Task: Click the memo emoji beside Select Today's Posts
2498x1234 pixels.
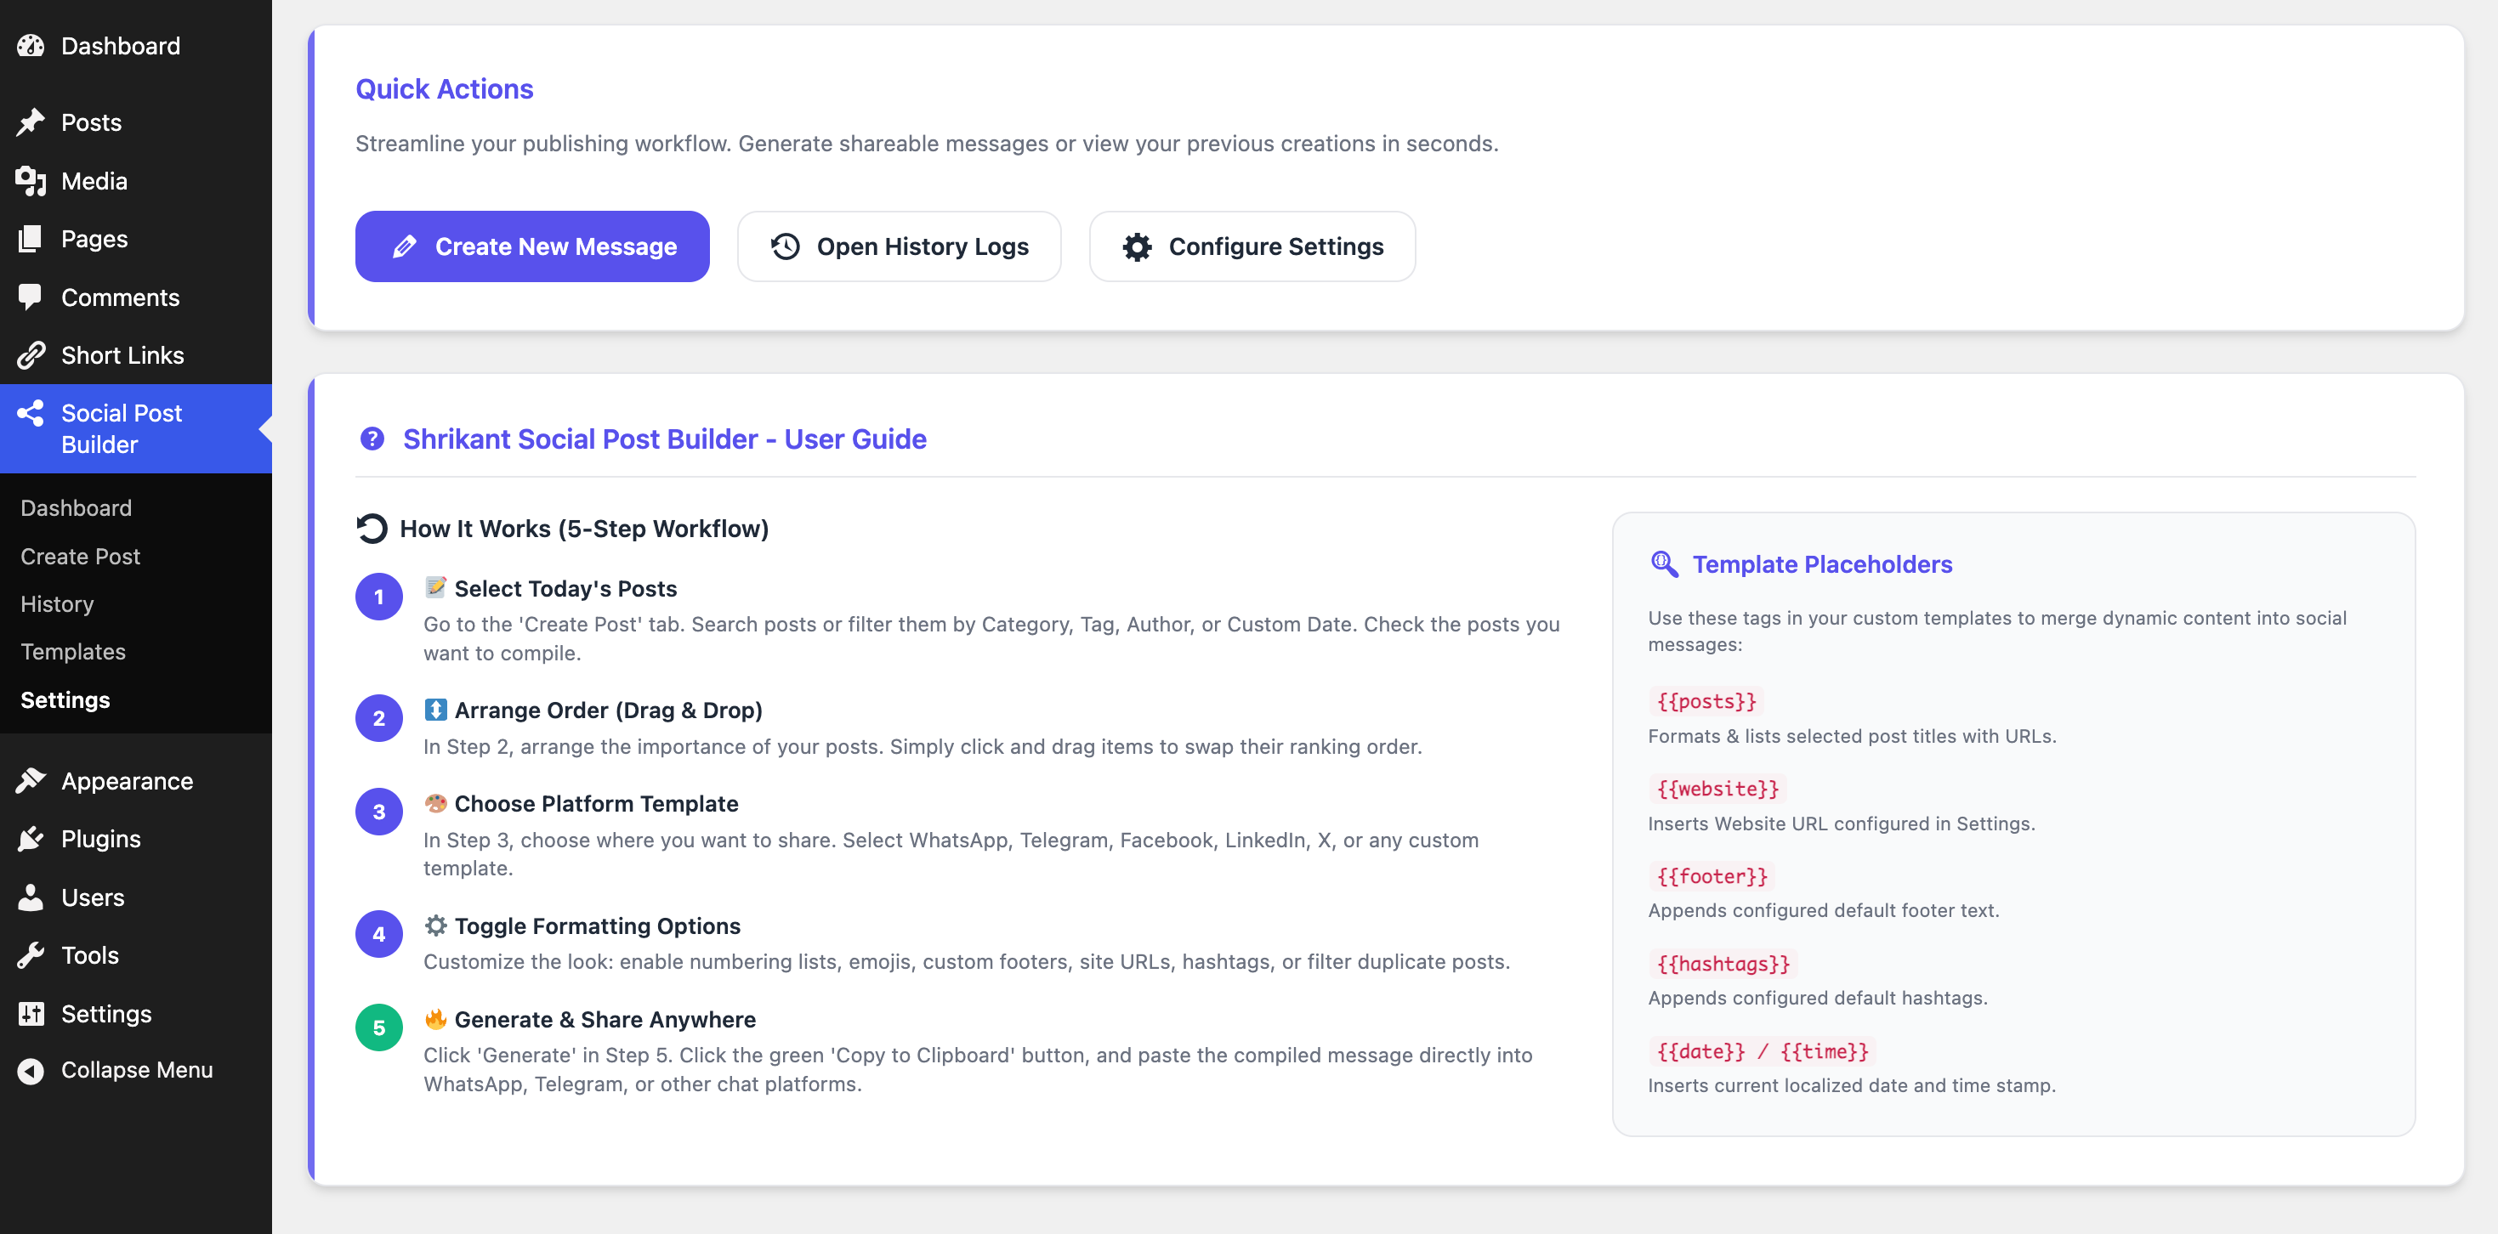Action: click(x=435, y=587)
